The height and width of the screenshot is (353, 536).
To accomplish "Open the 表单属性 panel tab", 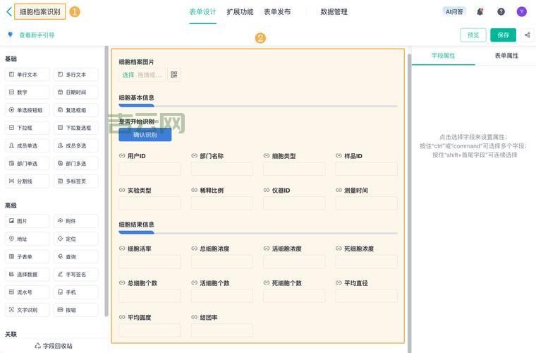I will point(506,56).
